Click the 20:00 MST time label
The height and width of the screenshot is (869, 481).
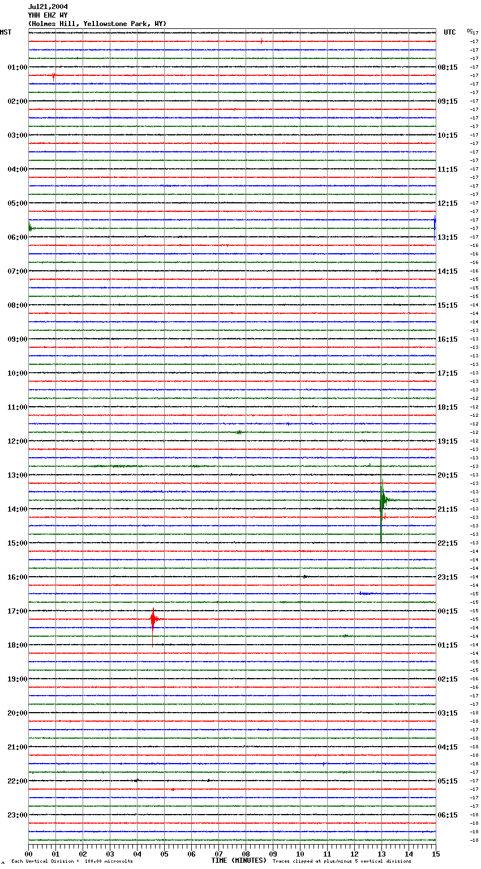point(18,713)
